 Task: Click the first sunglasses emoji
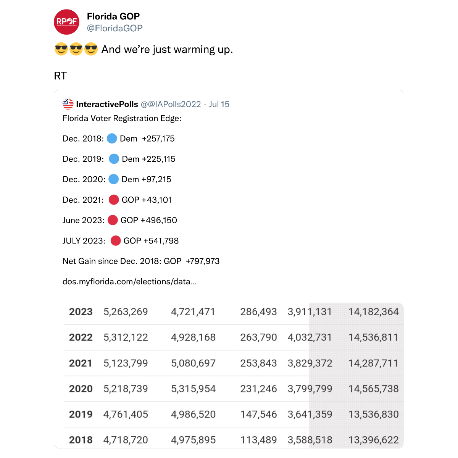point(61,50)
